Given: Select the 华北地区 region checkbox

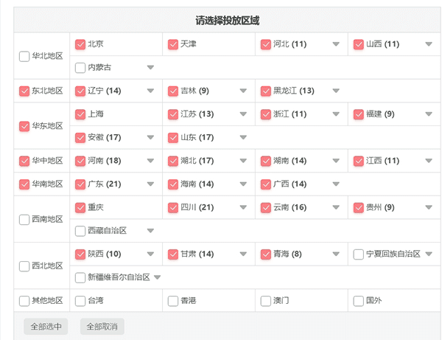Looking at the screenshot, I should [x=25, y=56].
